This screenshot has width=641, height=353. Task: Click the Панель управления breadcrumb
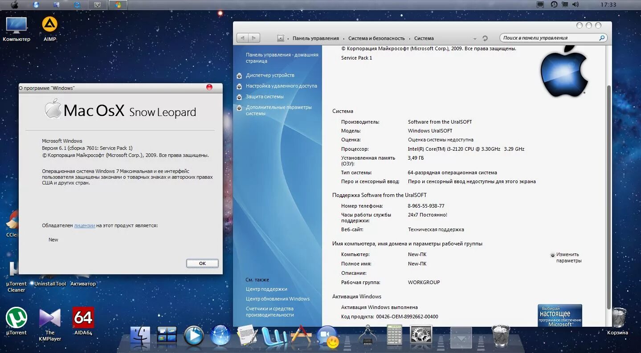coord(315,38)
